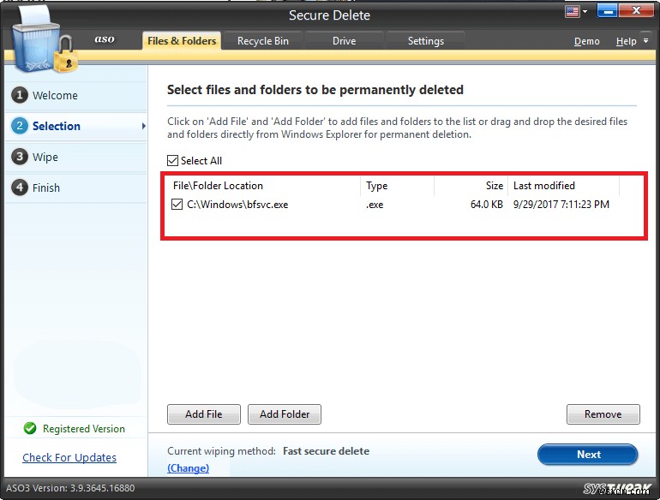This screenshot has height=500, width=660.
Task: Click the 64.0 KB size value
Action: click(487, 205)
